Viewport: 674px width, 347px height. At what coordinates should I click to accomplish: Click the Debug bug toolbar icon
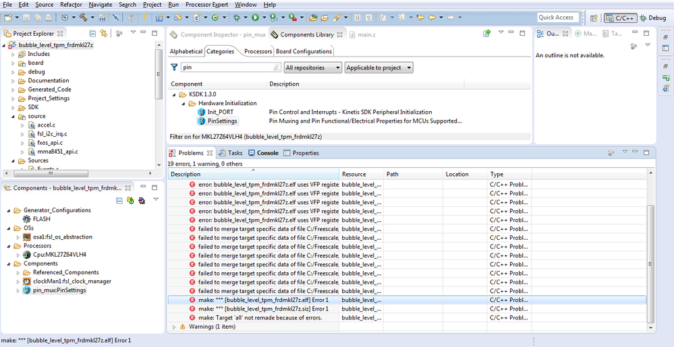coord(237,18)
